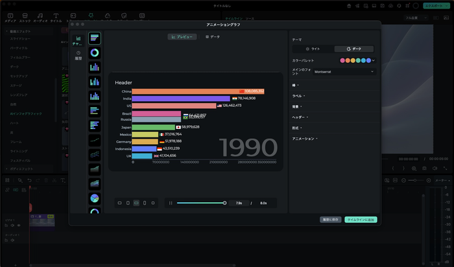Choose the donut chart type icon
Screen dimensions: 454x267
pos(95,52)
